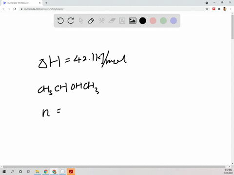Open Cortana circle on taskbar

[x=20, y=172]
